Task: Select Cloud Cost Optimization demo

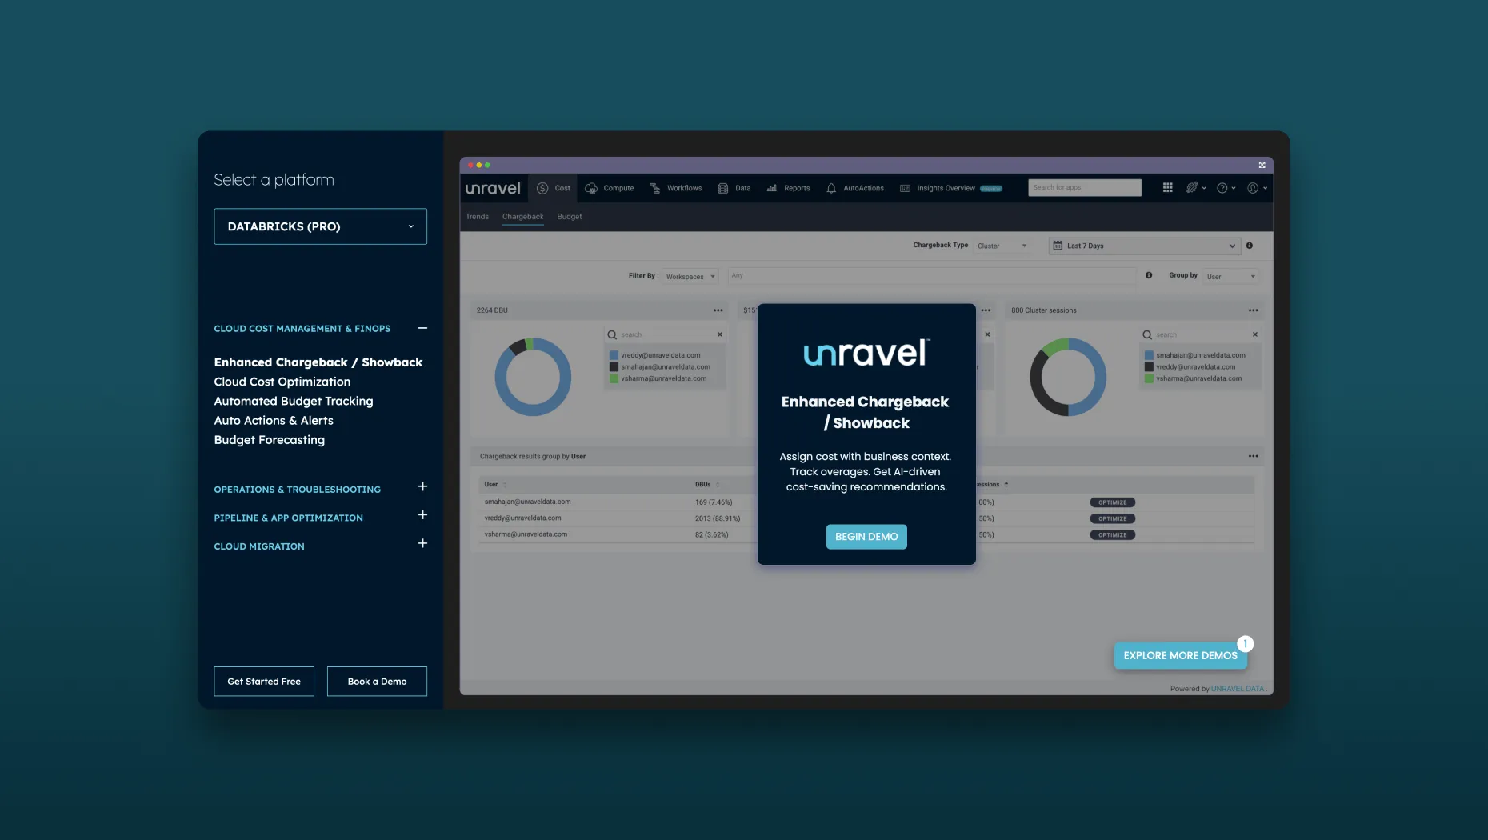Action: (x=282, y=382)
